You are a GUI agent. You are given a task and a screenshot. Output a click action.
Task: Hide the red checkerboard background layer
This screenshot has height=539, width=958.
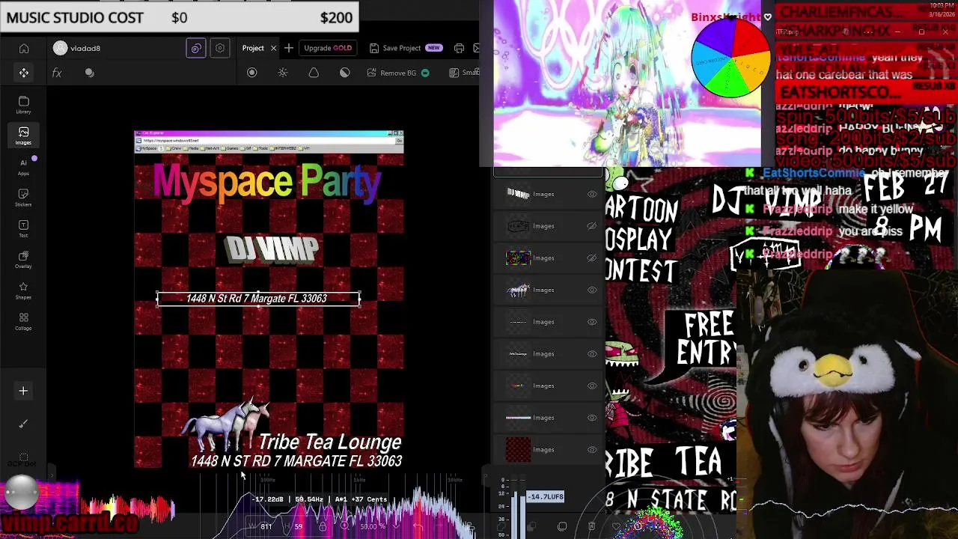tap(592, 450)
